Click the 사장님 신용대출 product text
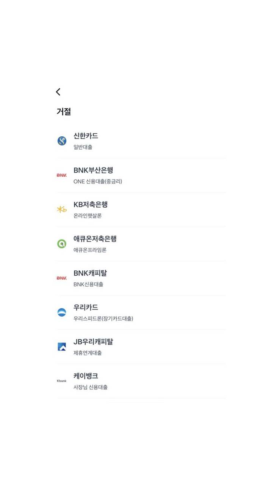This screenshot has height=486, width=273. (91, 387)
